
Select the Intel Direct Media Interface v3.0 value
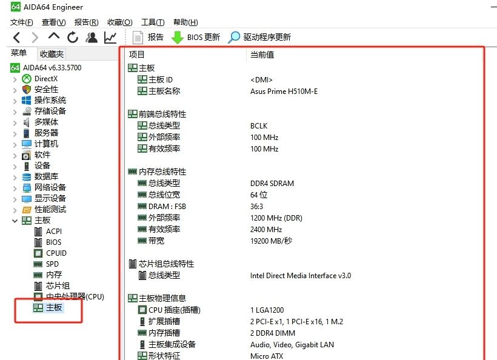[x=301, y=276]
